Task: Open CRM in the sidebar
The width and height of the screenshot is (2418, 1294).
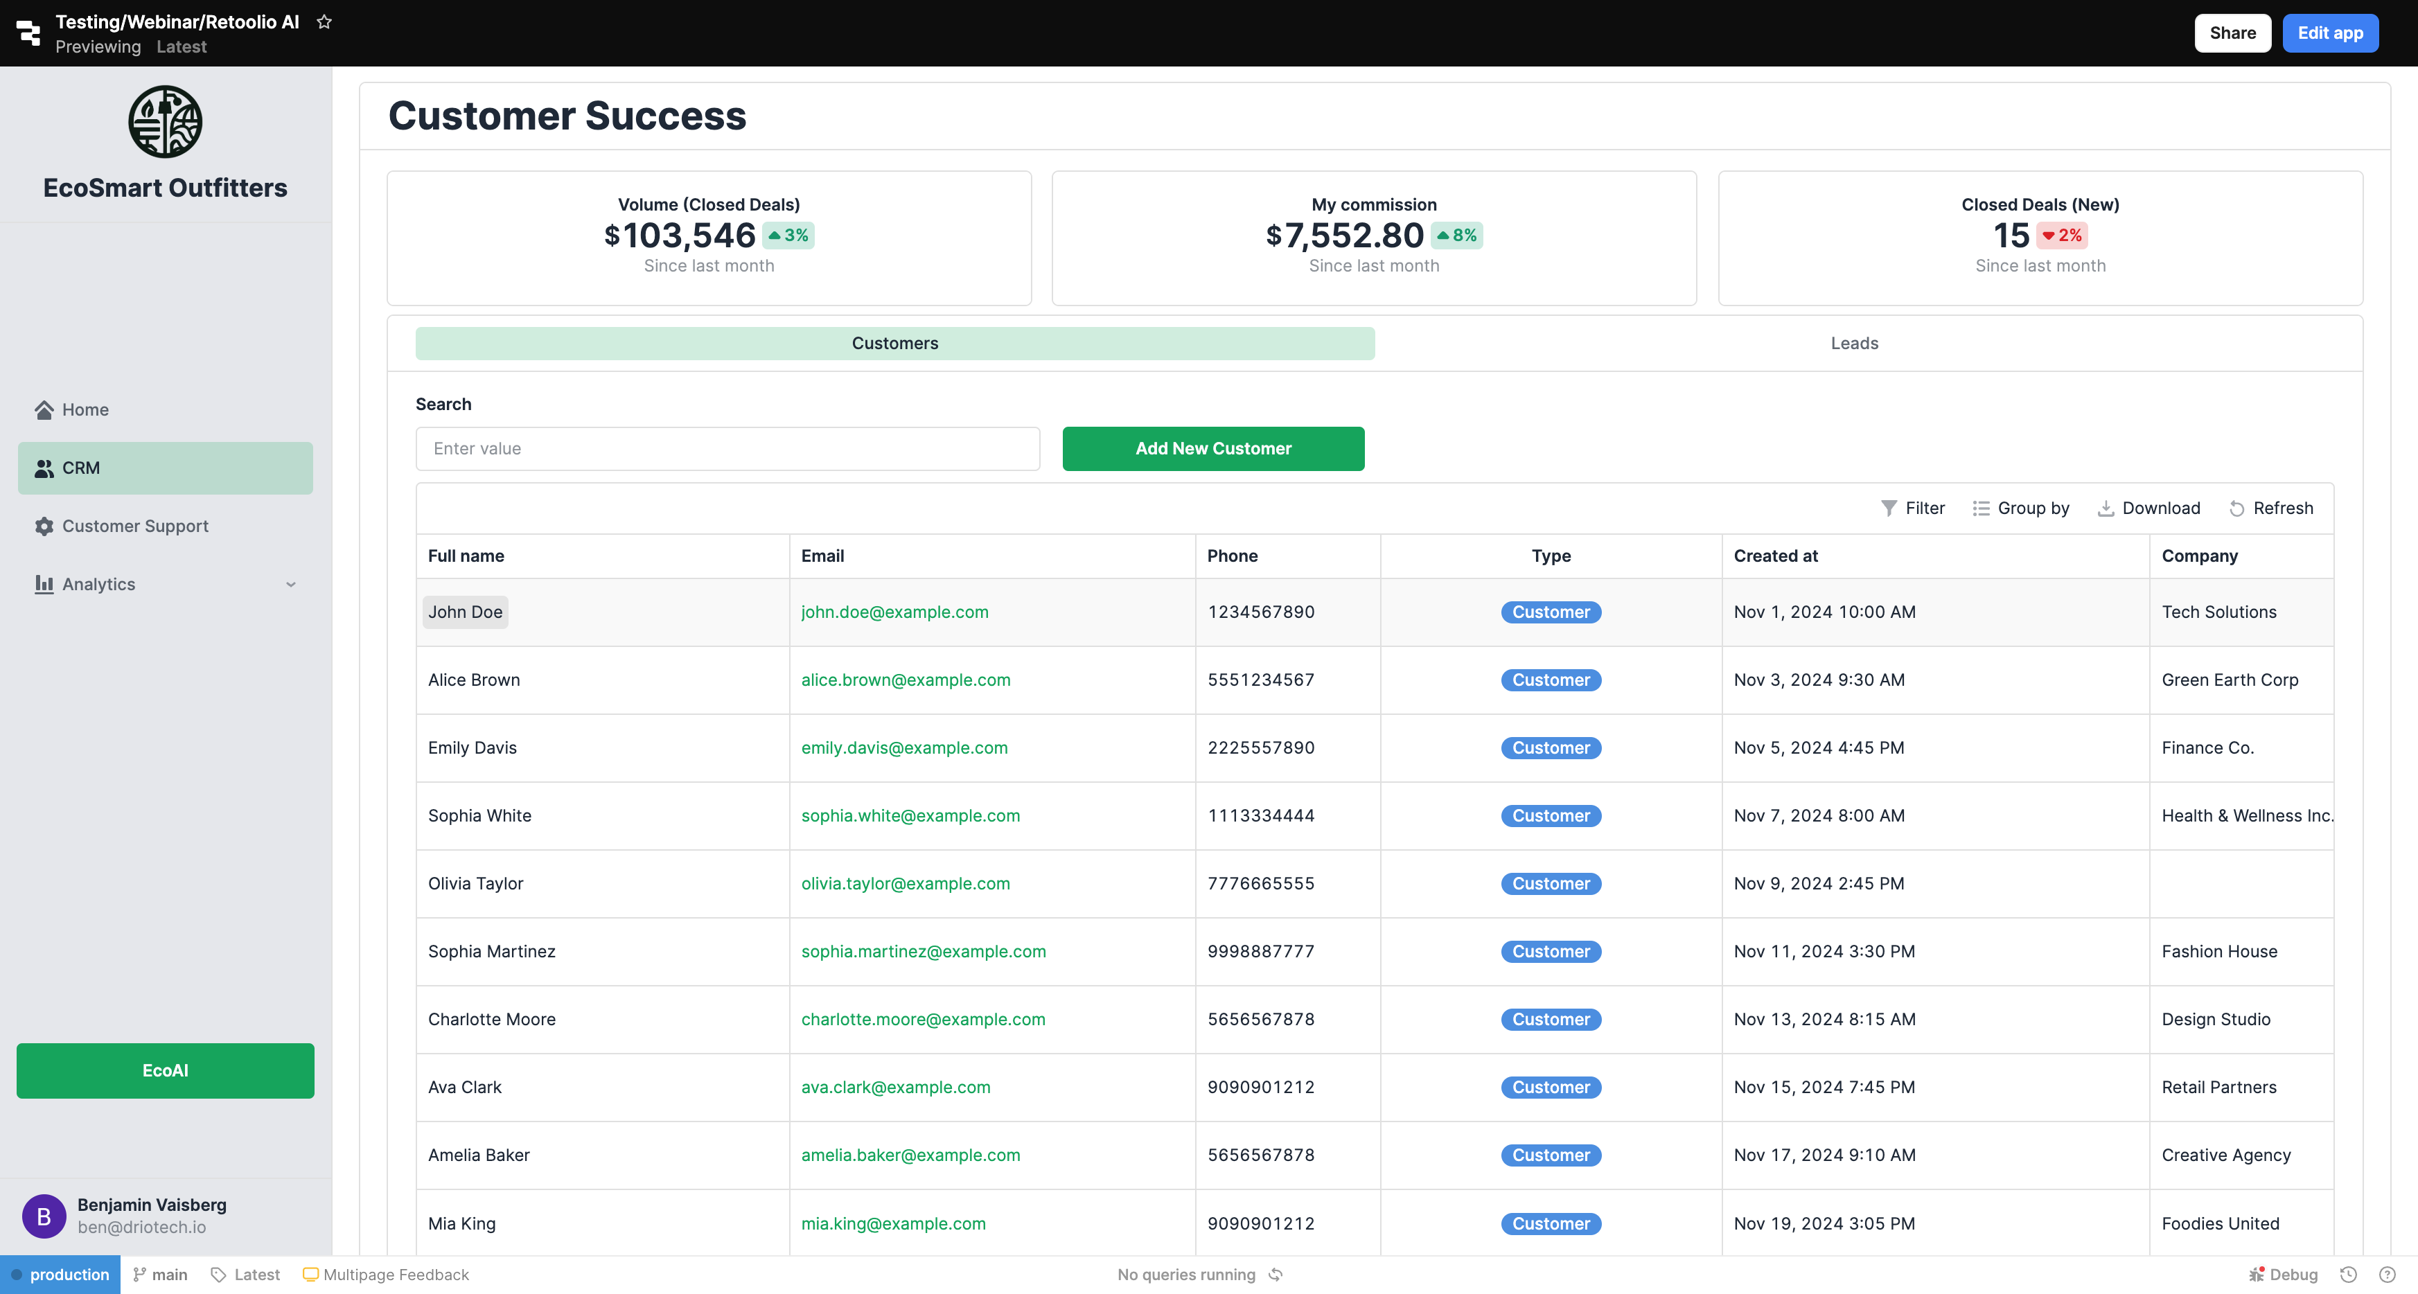Action: point(165,468)
